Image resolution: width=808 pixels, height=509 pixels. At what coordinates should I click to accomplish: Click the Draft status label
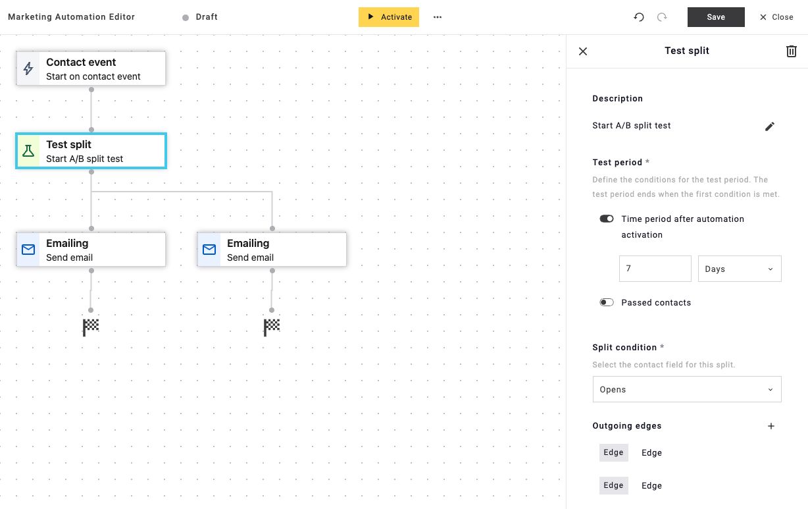(207, 17)
